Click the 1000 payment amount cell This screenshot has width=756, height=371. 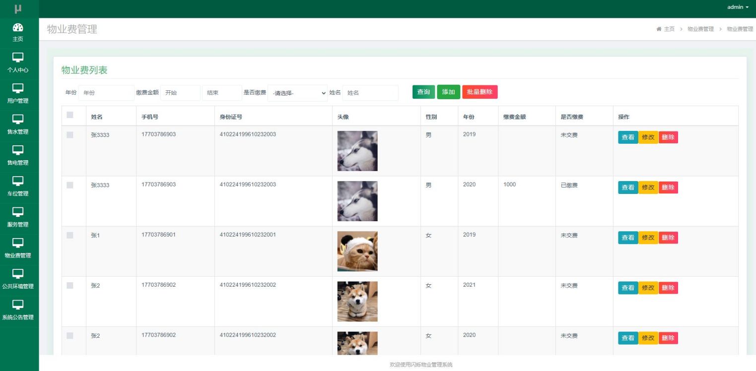coord(509,185)
